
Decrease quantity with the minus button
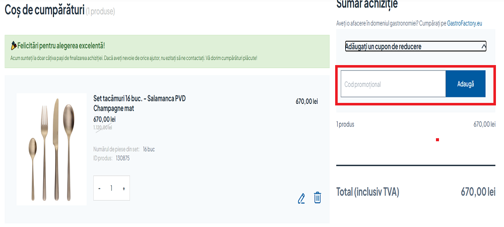tap(99, 189)
